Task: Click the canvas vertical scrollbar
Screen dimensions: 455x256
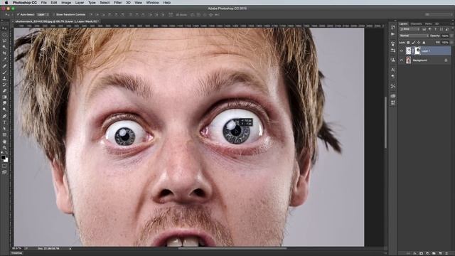Action: pos(385,122)
